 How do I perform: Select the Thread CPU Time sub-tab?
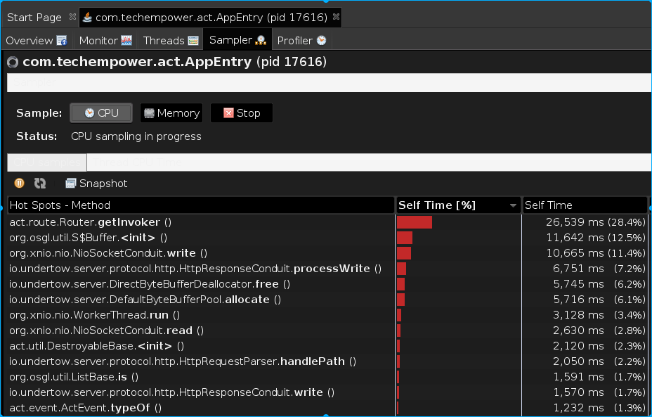pos(138,162)
